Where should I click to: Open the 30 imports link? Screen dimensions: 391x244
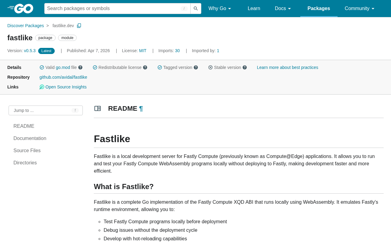177,51
